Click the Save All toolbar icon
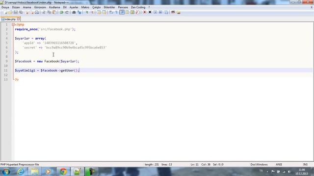Screen dimensions: 314x176 [x=21, y=12]
